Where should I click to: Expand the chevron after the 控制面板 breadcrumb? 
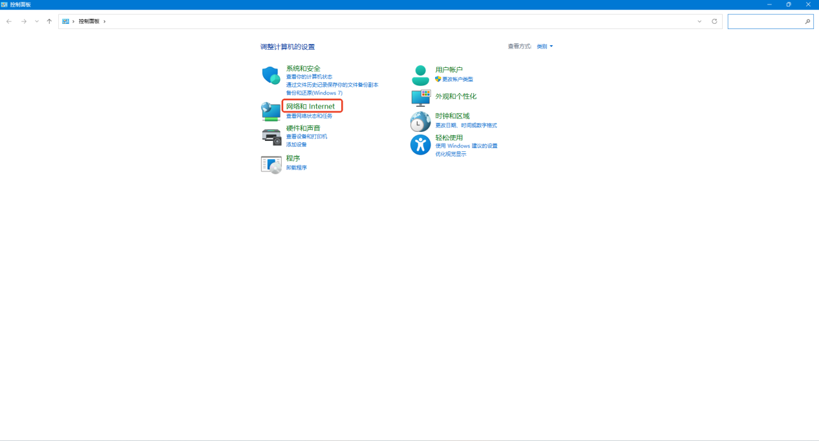[x=105, y=21]
